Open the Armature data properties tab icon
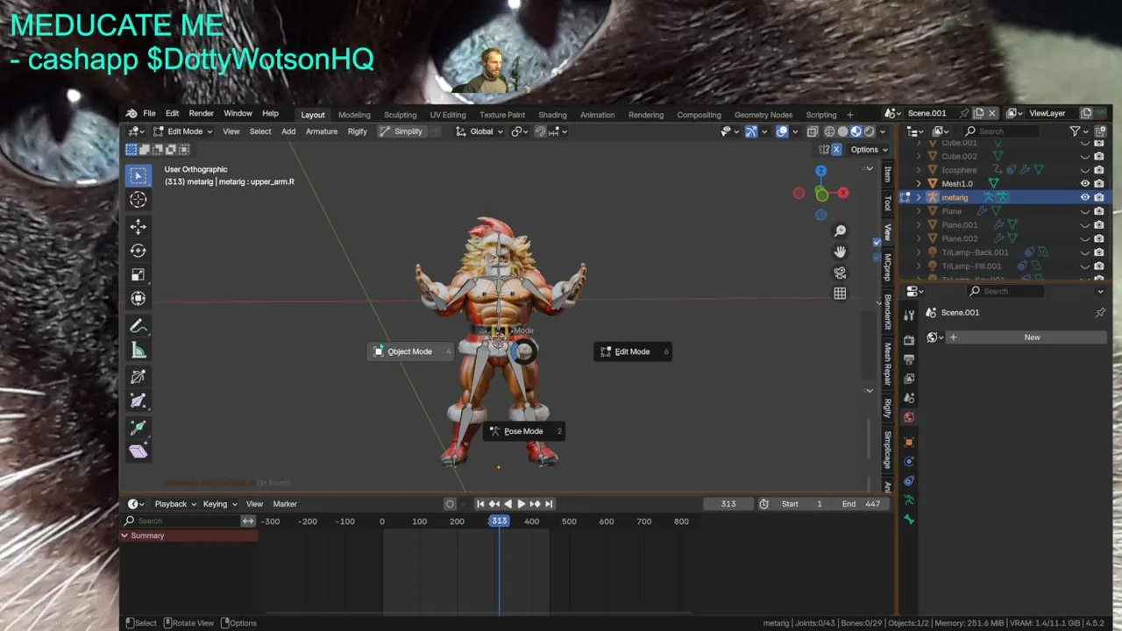The width and height of the screenshot is (1122, 631). coord(909,500)
